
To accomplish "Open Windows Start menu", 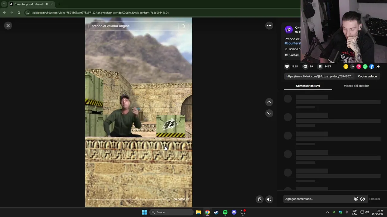I will click(x=144, y=212).
